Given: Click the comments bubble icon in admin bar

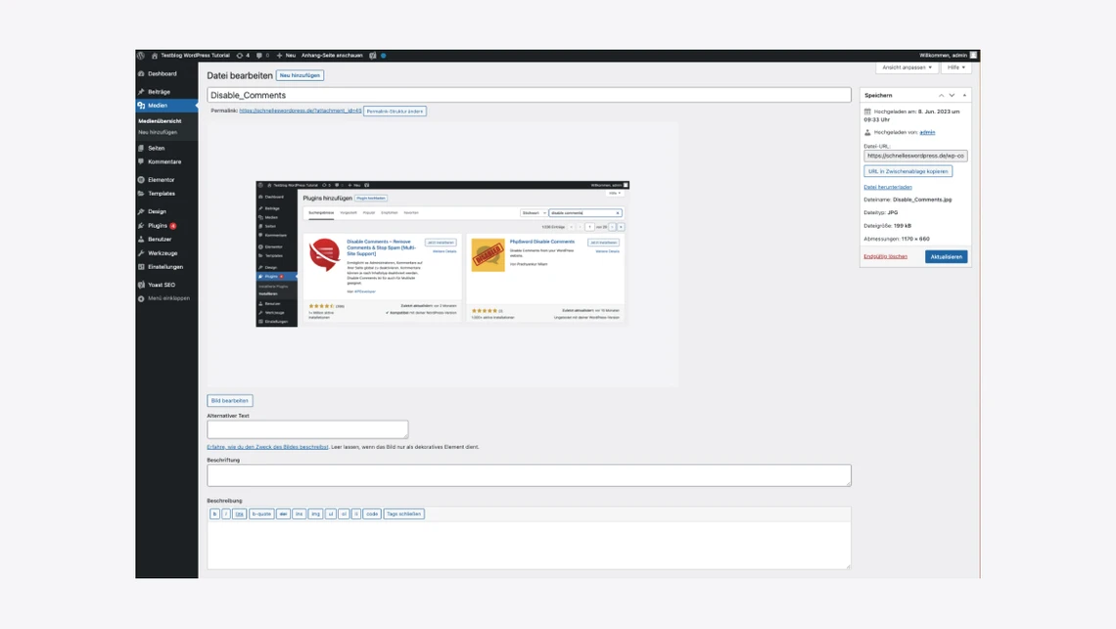Looking at the screenshot, I should coord(261,56).
